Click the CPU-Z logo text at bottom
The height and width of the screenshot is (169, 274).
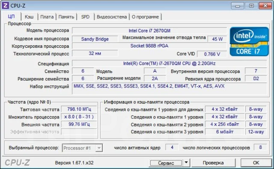17,163
